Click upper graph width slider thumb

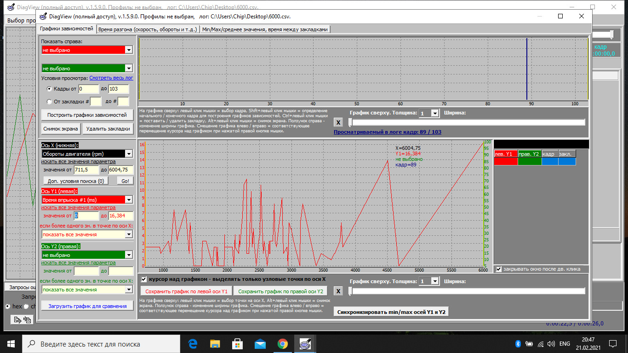click(x=350, y=122)
